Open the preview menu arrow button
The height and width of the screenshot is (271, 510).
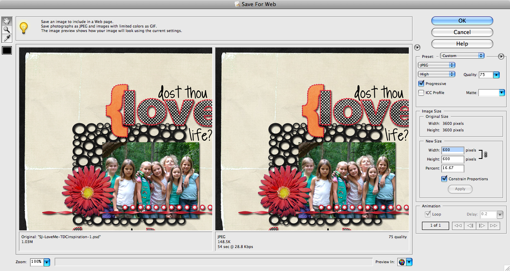tap(417, 47)
